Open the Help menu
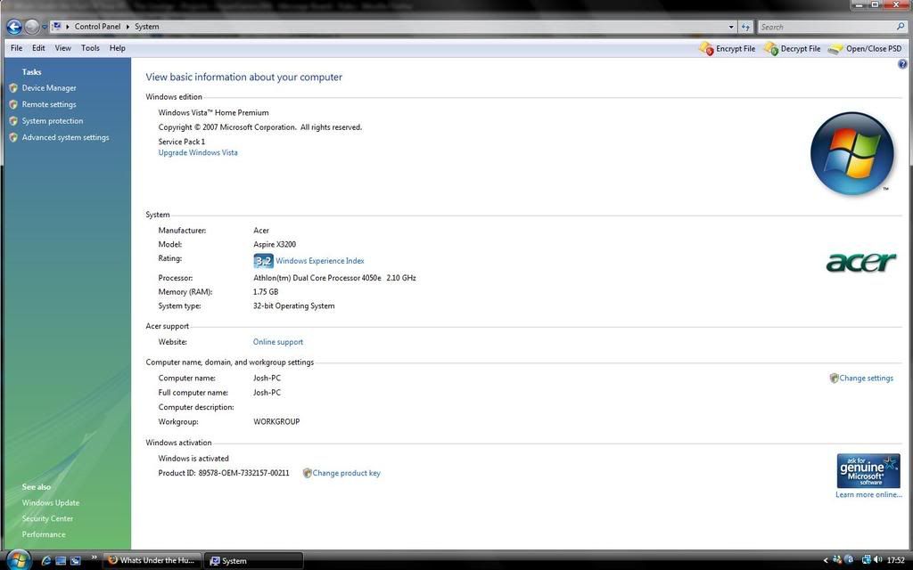 (x=117, y=48)
